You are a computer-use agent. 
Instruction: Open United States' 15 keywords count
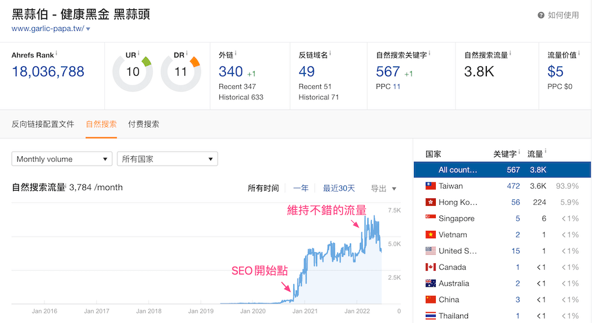pos(515,251)
